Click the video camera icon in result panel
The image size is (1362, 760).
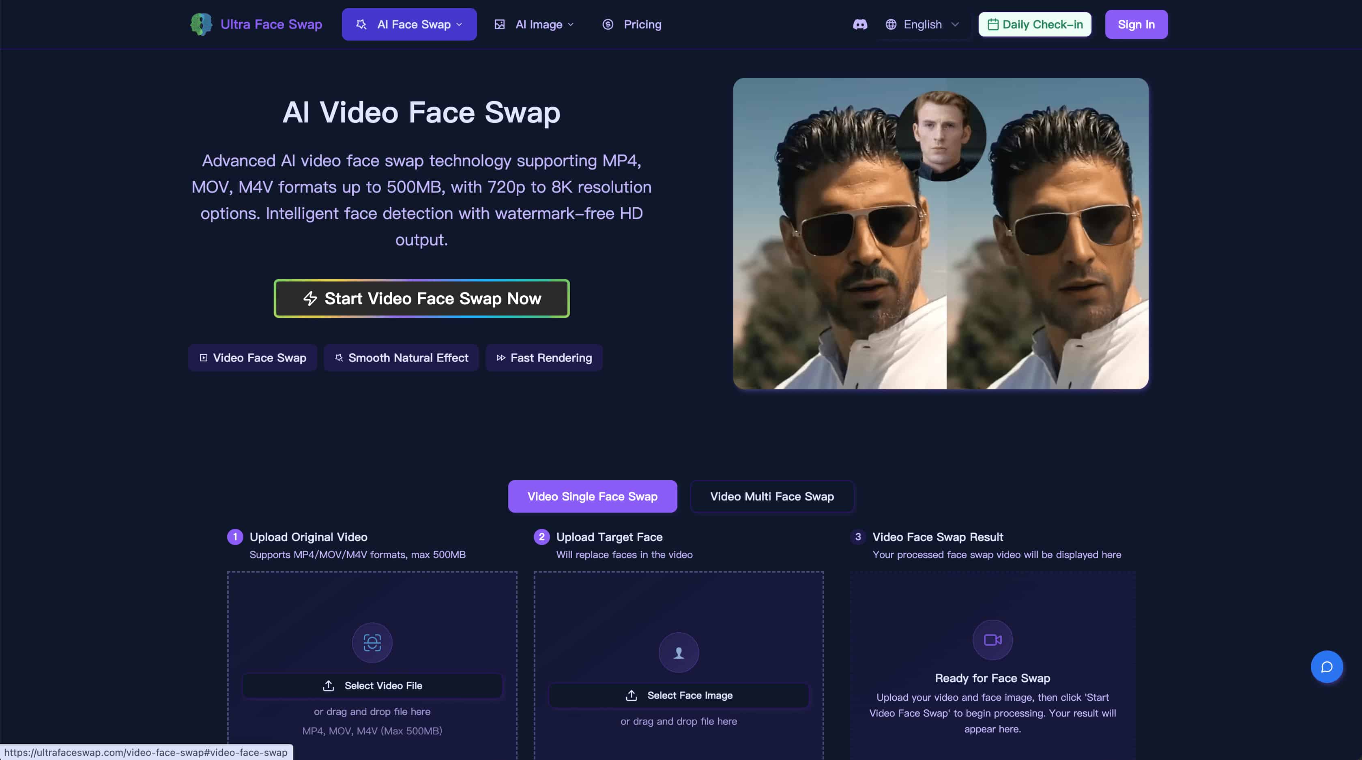(x=992, y=640)
